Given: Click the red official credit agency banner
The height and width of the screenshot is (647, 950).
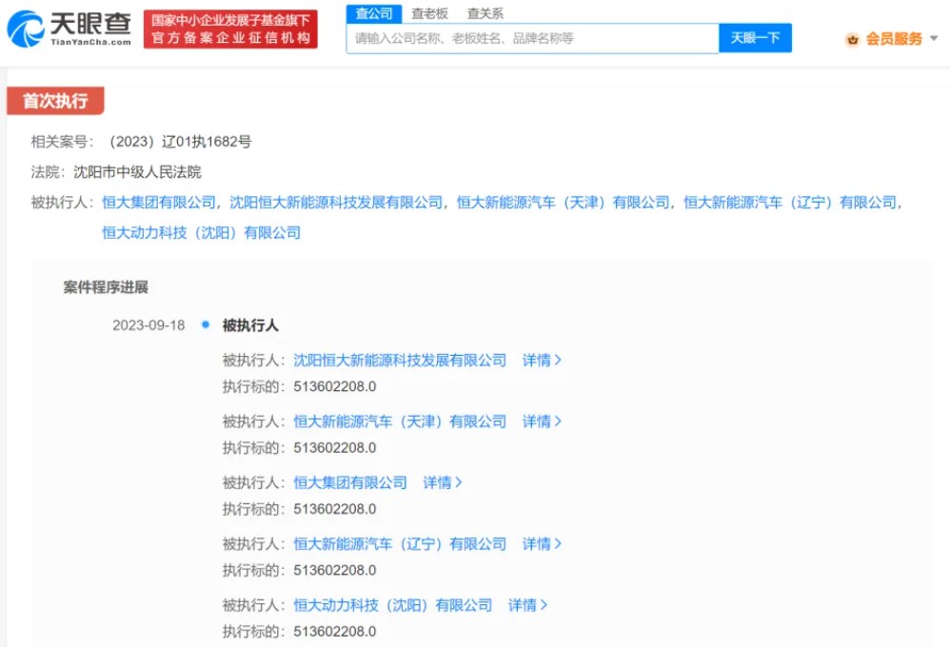Looking at the screenshot, I should [x=230, y=29].
